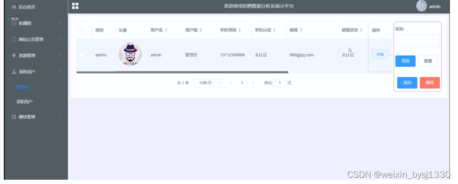Click the 添加 add button
This screenshot has width=458, height=184.
coord(407,82)
